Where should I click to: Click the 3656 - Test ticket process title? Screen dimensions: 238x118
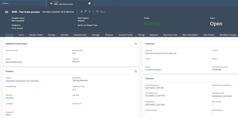pyautogui.click(x=26, y=12)
